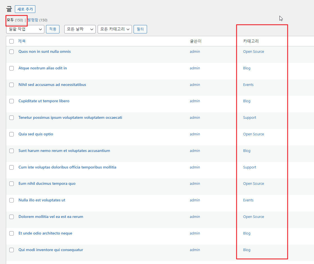Click Events category in Nulla illo est row
Image resolution: width=314 pixels, height=264 pixels.
[248, 200]
